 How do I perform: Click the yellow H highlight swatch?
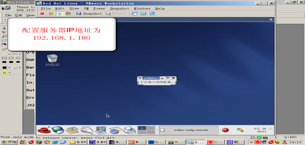4,73
